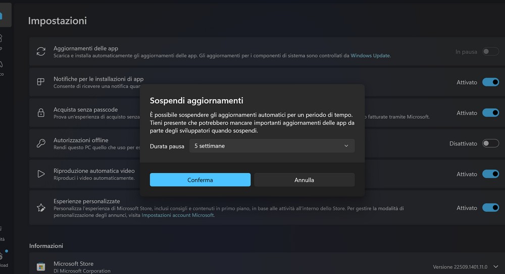Toggle the paused app updates switch

pos(490,51)
